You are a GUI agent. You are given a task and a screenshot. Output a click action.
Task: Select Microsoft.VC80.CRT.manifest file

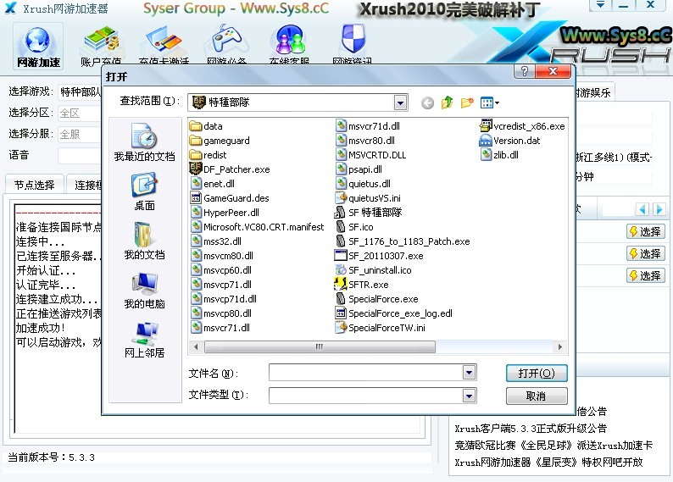point(257,227)
